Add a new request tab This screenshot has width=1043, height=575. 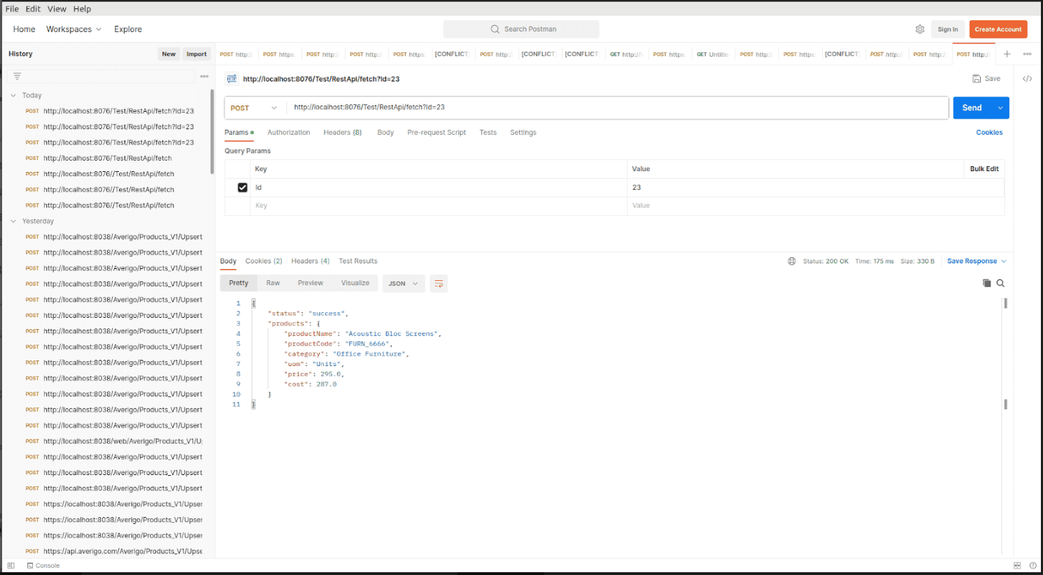click(1007, 54)
